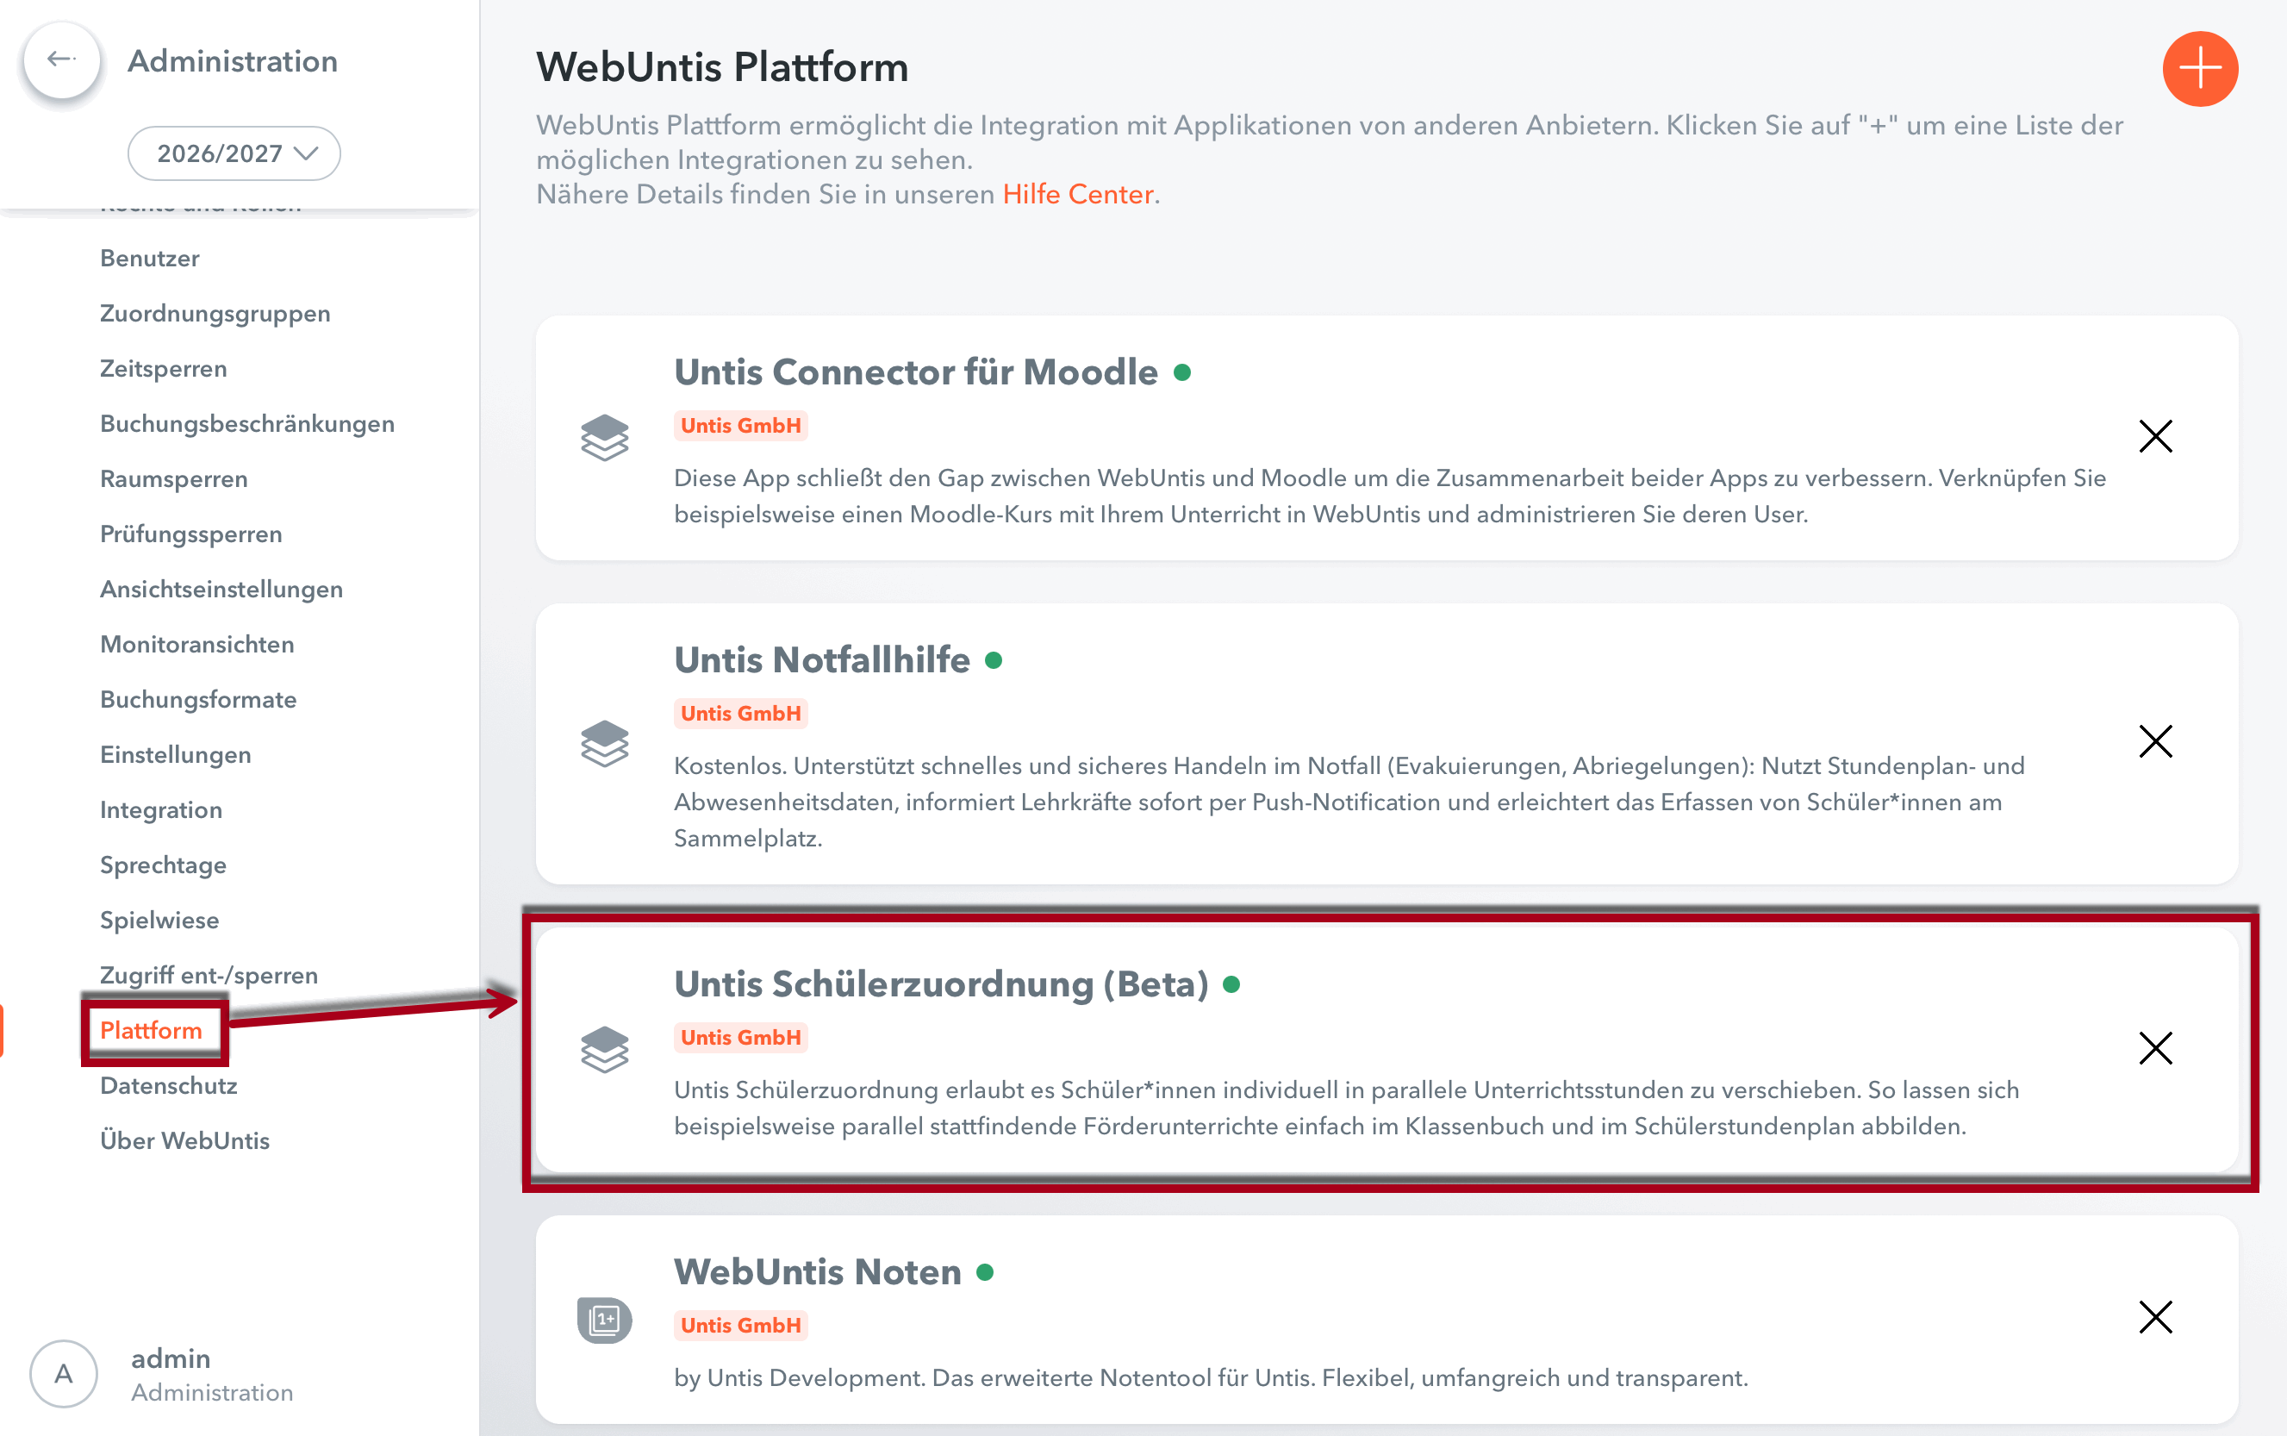The image size is (2287, 1436).
Task: Click the Untis GmbH tag under Untis Notfallhilfe
Action: tap(740, 713)
